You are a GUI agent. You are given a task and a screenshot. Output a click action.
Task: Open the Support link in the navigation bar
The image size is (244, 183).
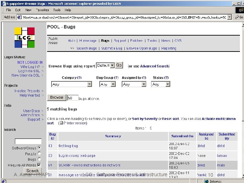(120, 41)
